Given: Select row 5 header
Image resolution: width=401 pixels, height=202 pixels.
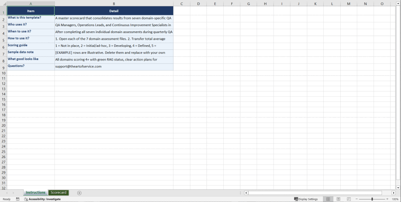Looking at the screenshot, I should pos(3,40).
